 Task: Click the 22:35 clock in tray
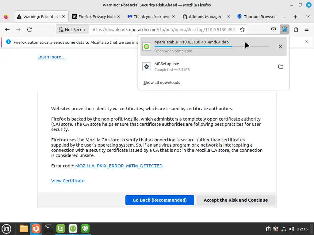click(302, 229)
